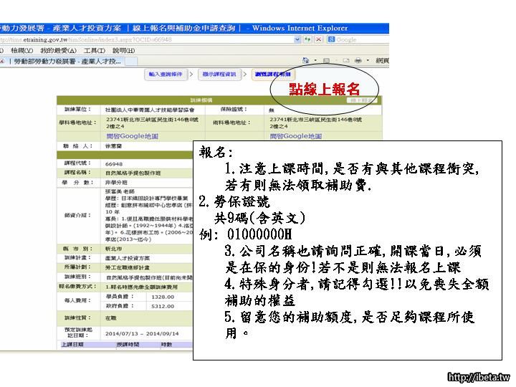Click the home icon in command bar
This screenshot has width=516, height=387.
306,62
